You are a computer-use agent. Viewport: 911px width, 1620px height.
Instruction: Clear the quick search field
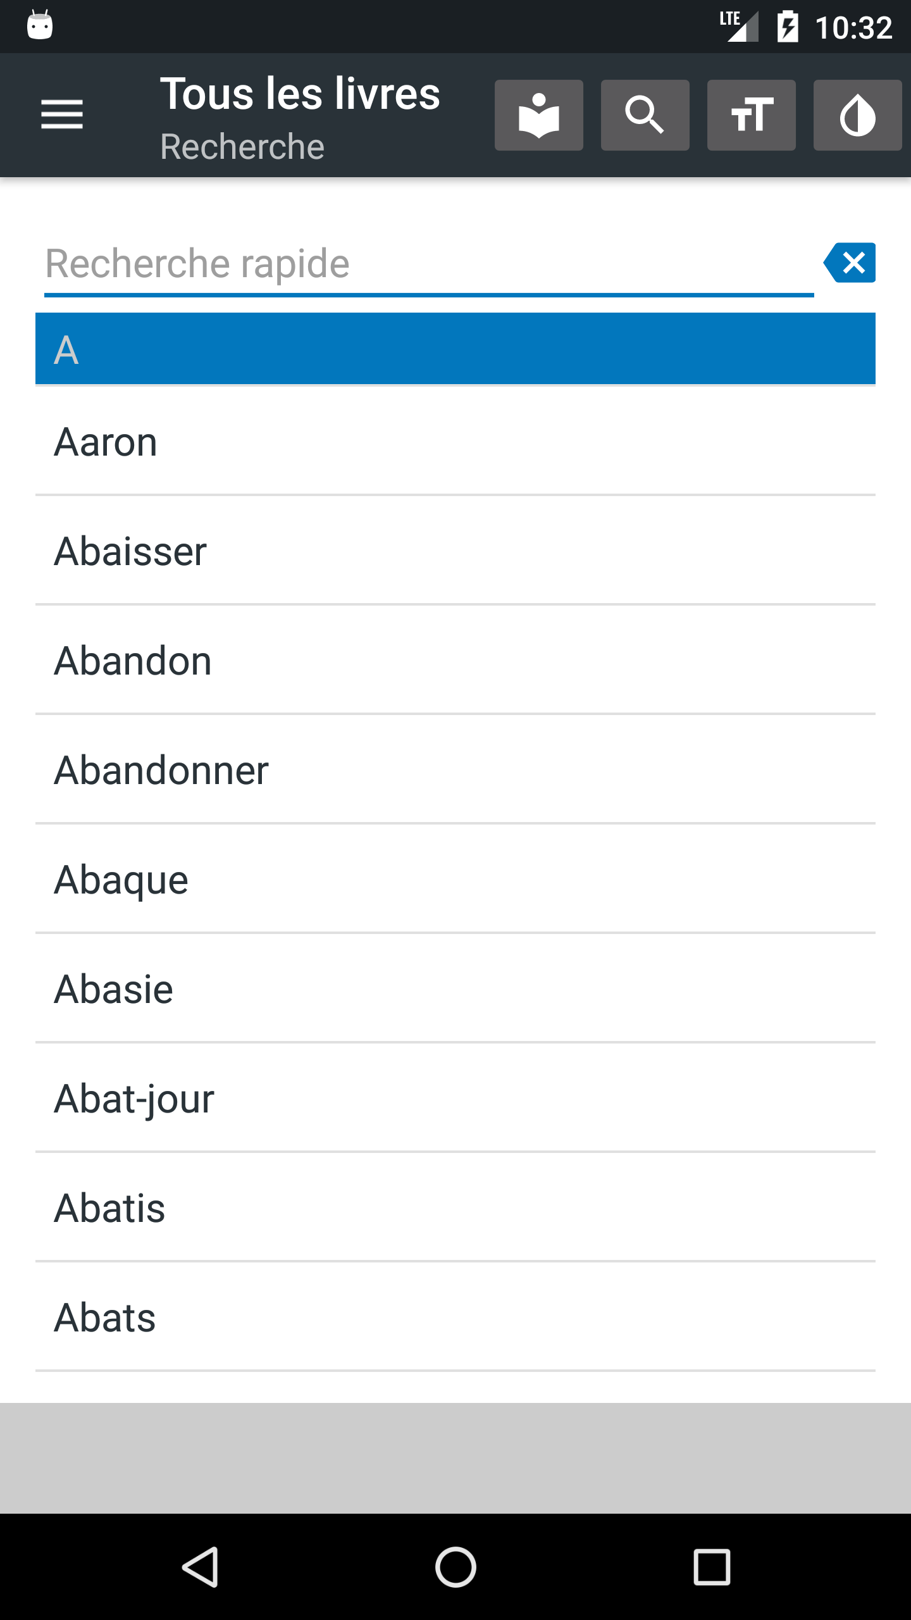850,263
